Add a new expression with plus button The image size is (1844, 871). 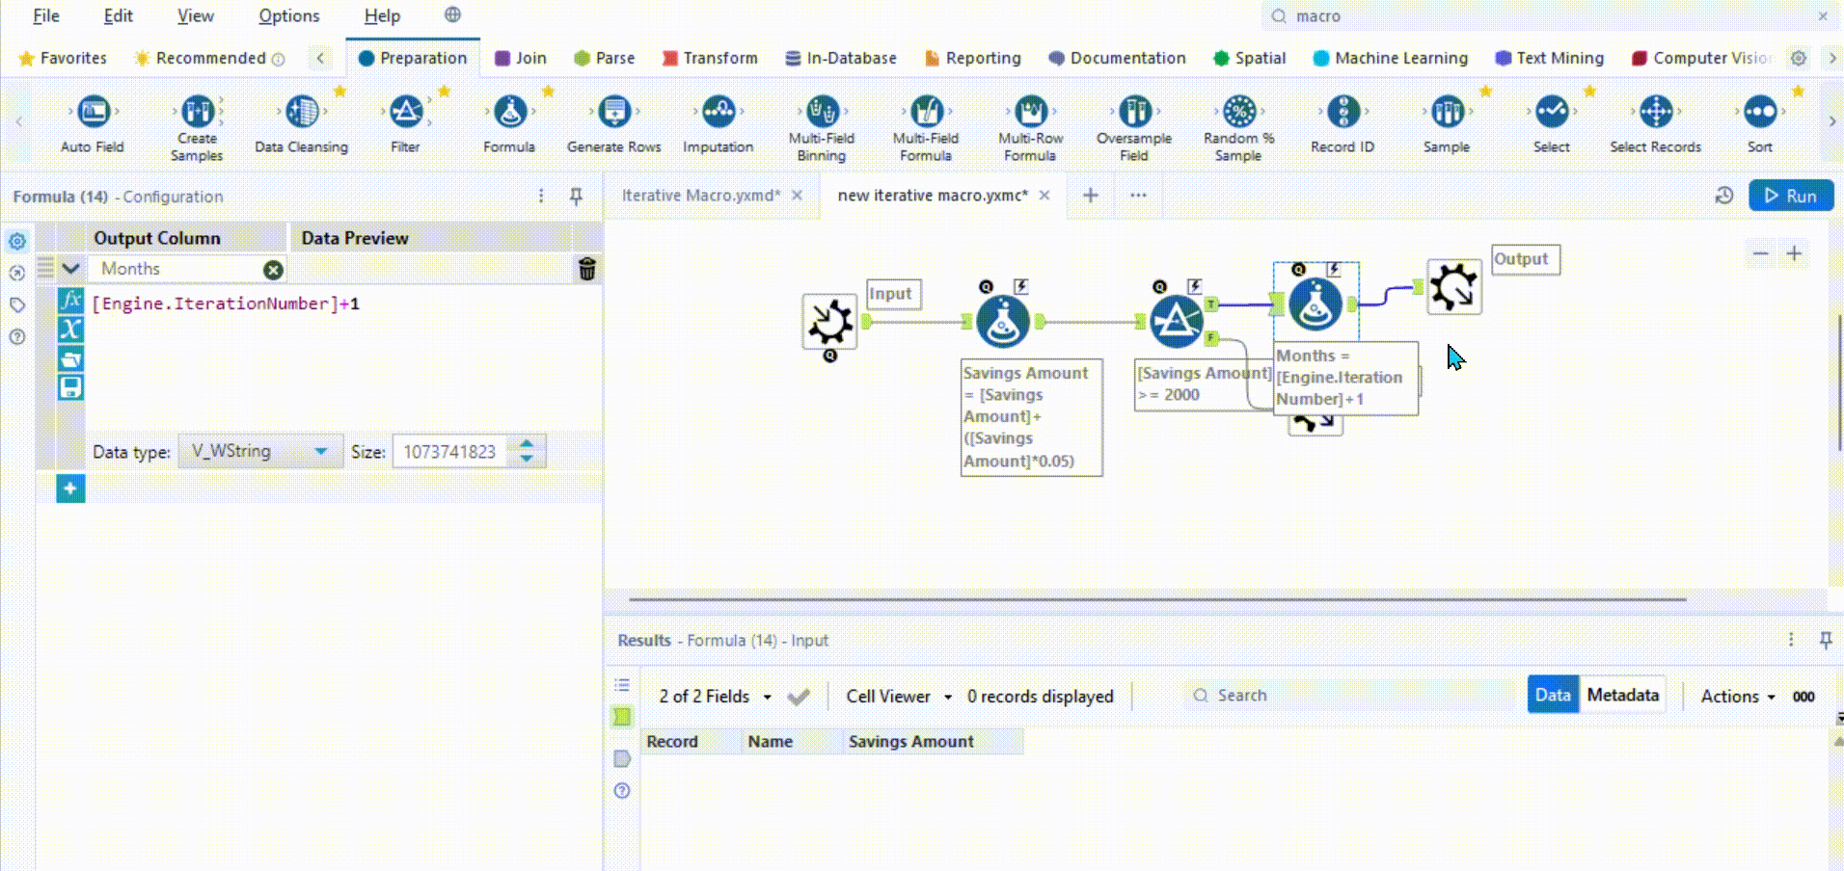[70, 489]
